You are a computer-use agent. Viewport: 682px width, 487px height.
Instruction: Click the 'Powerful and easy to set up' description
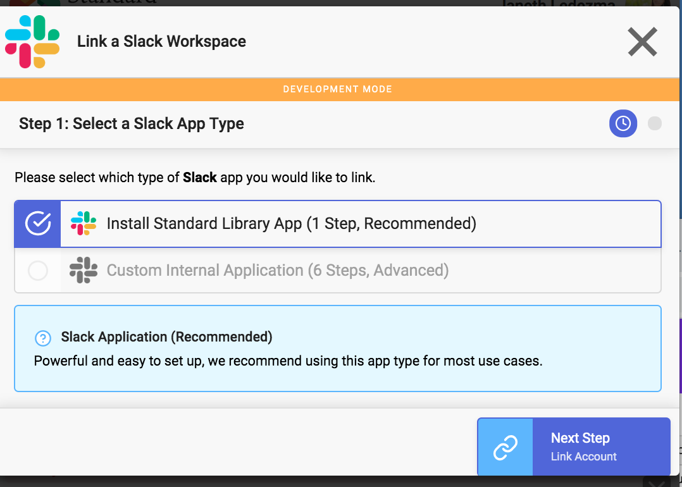pos(288,362)
